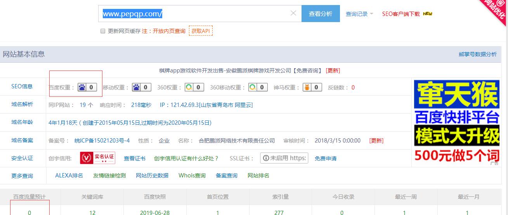Toggle the 更新网页缓存 checkbox
The height and width of the screenshot is (215, 508).
pyautogui.click(x=103, y=31)
